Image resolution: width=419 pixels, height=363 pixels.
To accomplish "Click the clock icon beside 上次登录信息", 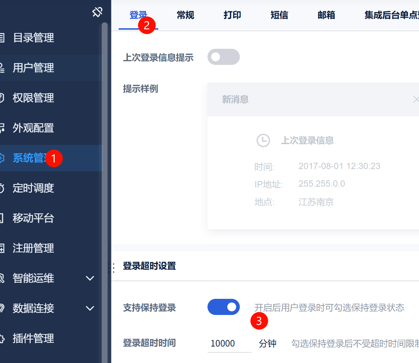I will [x=263, y=140].
